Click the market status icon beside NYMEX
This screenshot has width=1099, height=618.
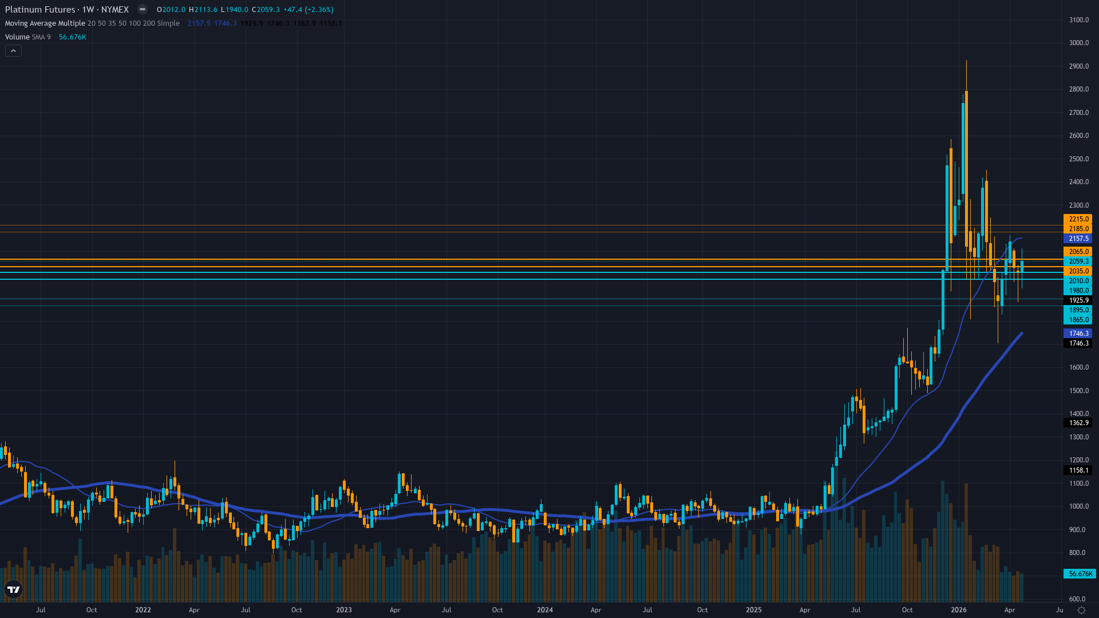[x=143, y=10]
